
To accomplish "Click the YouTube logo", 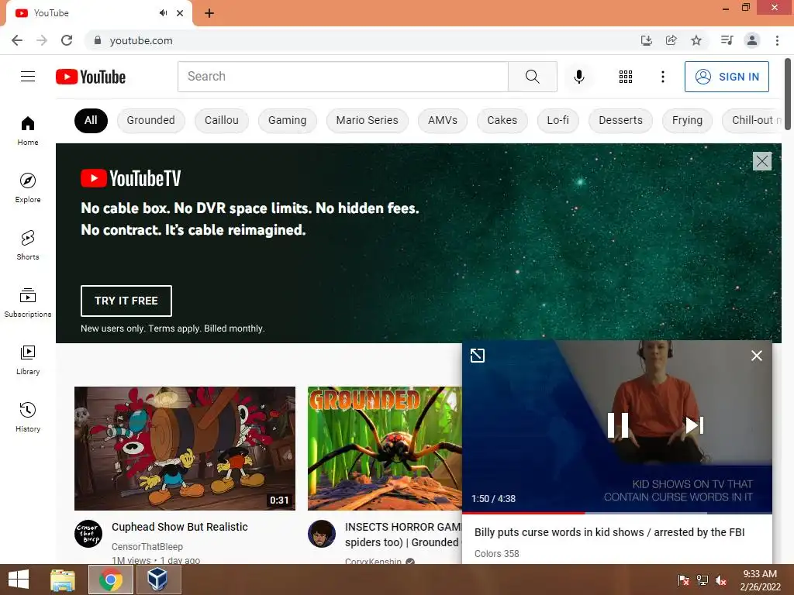I will pyautogui.click(x=91, y=77).
